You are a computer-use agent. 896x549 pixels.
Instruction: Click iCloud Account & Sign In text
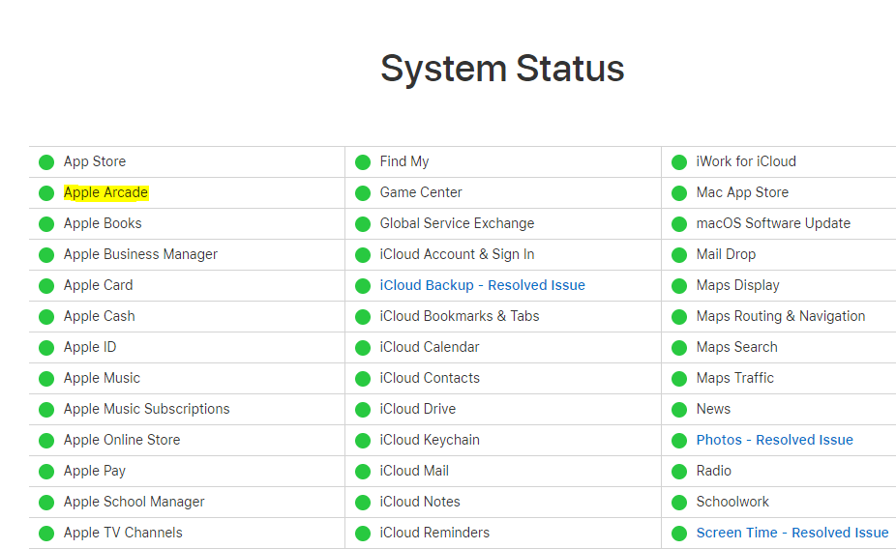457,254
